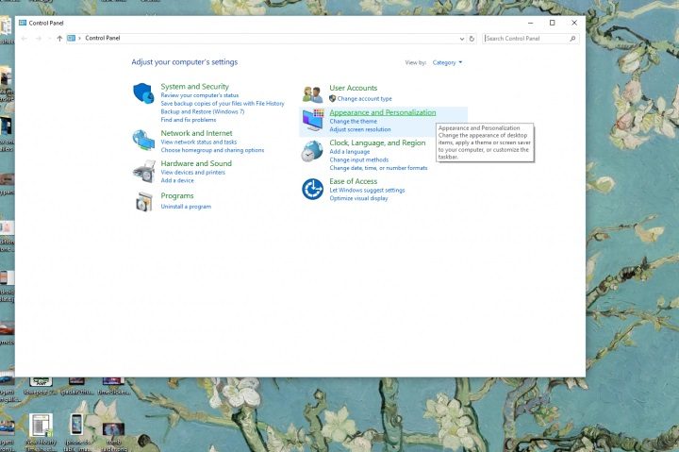
Task: Refresh the Control Panel address bar
Action: pos(472,39)
